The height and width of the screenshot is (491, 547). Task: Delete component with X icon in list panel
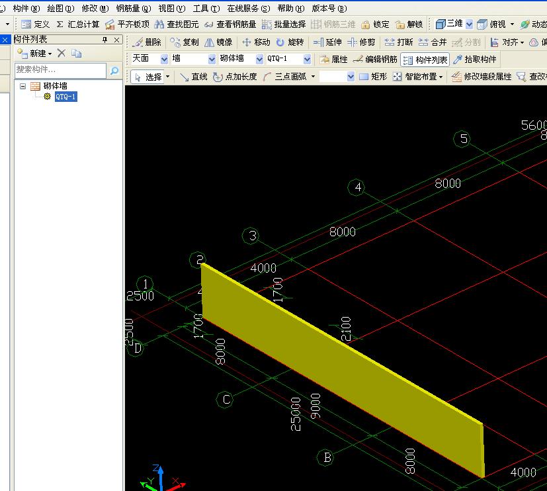click(x=62, y=53)
